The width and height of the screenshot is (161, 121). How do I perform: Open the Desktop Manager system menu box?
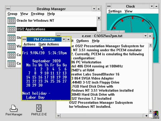8,9
